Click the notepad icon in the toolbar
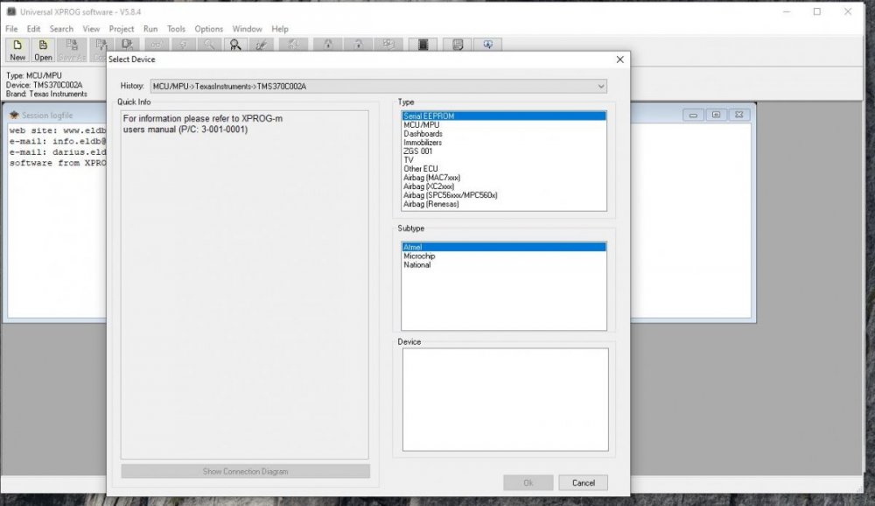875x506 pixels. [x=457, y=45]
